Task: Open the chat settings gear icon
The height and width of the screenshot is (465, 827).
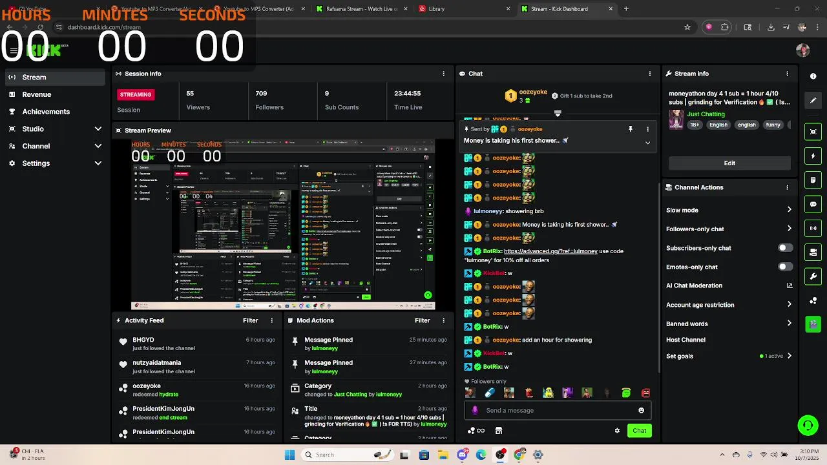Action: point(617,431)
